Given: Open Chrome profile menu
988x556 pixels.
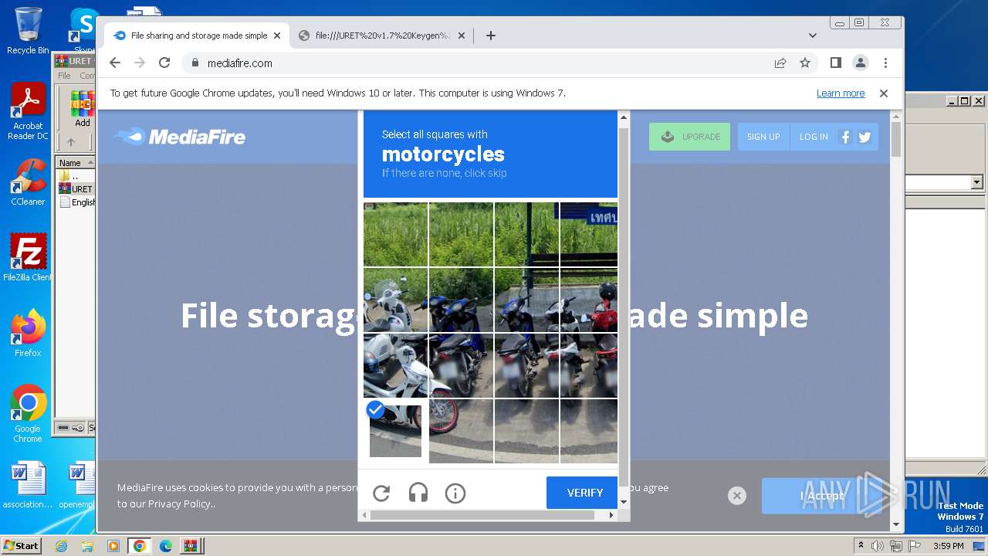Looking at the screenshot, I should coord(861,63).
